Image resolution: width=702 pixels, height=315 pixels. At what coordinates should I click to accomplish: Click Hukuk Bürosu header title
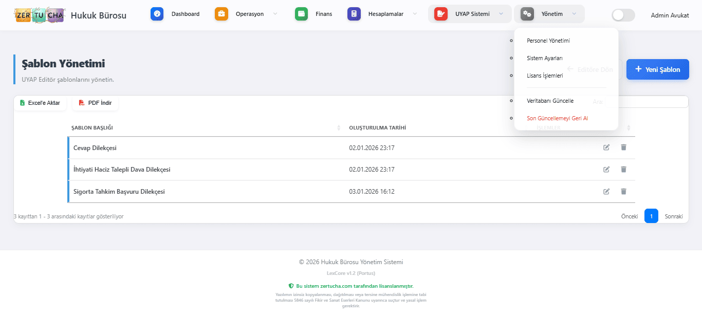98,15
